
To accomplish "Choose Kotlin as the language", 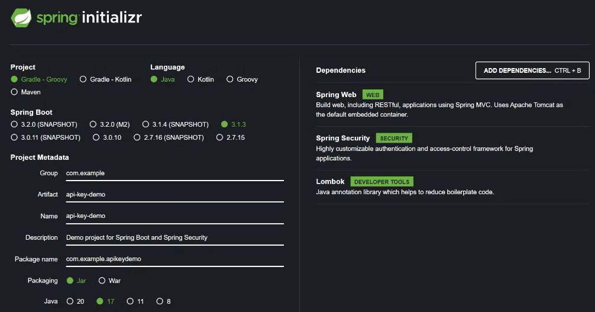I will click(x=201, y=79).
